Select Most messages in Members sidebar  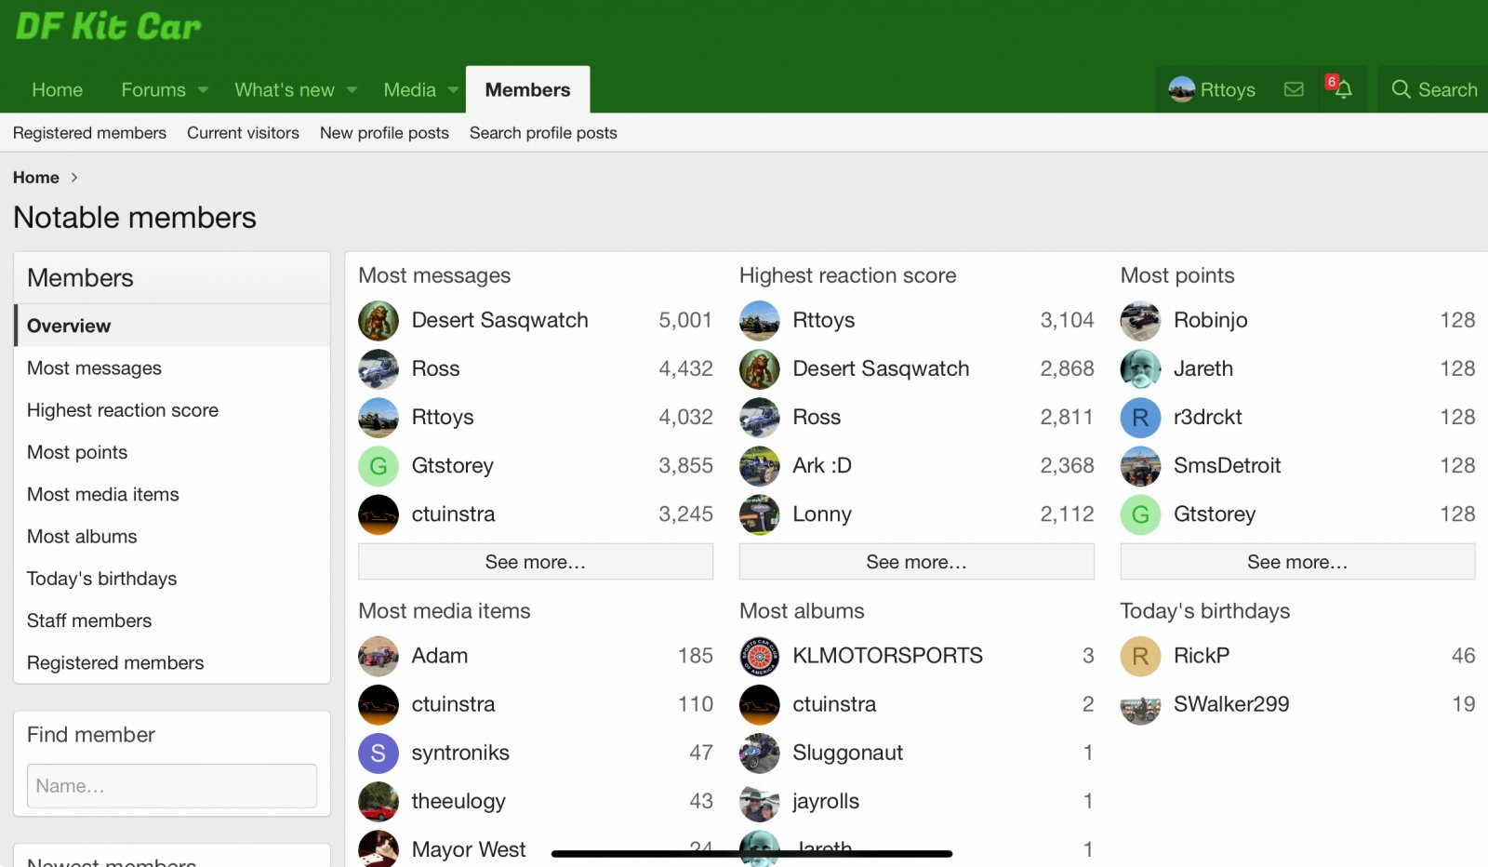click(172, 368)
